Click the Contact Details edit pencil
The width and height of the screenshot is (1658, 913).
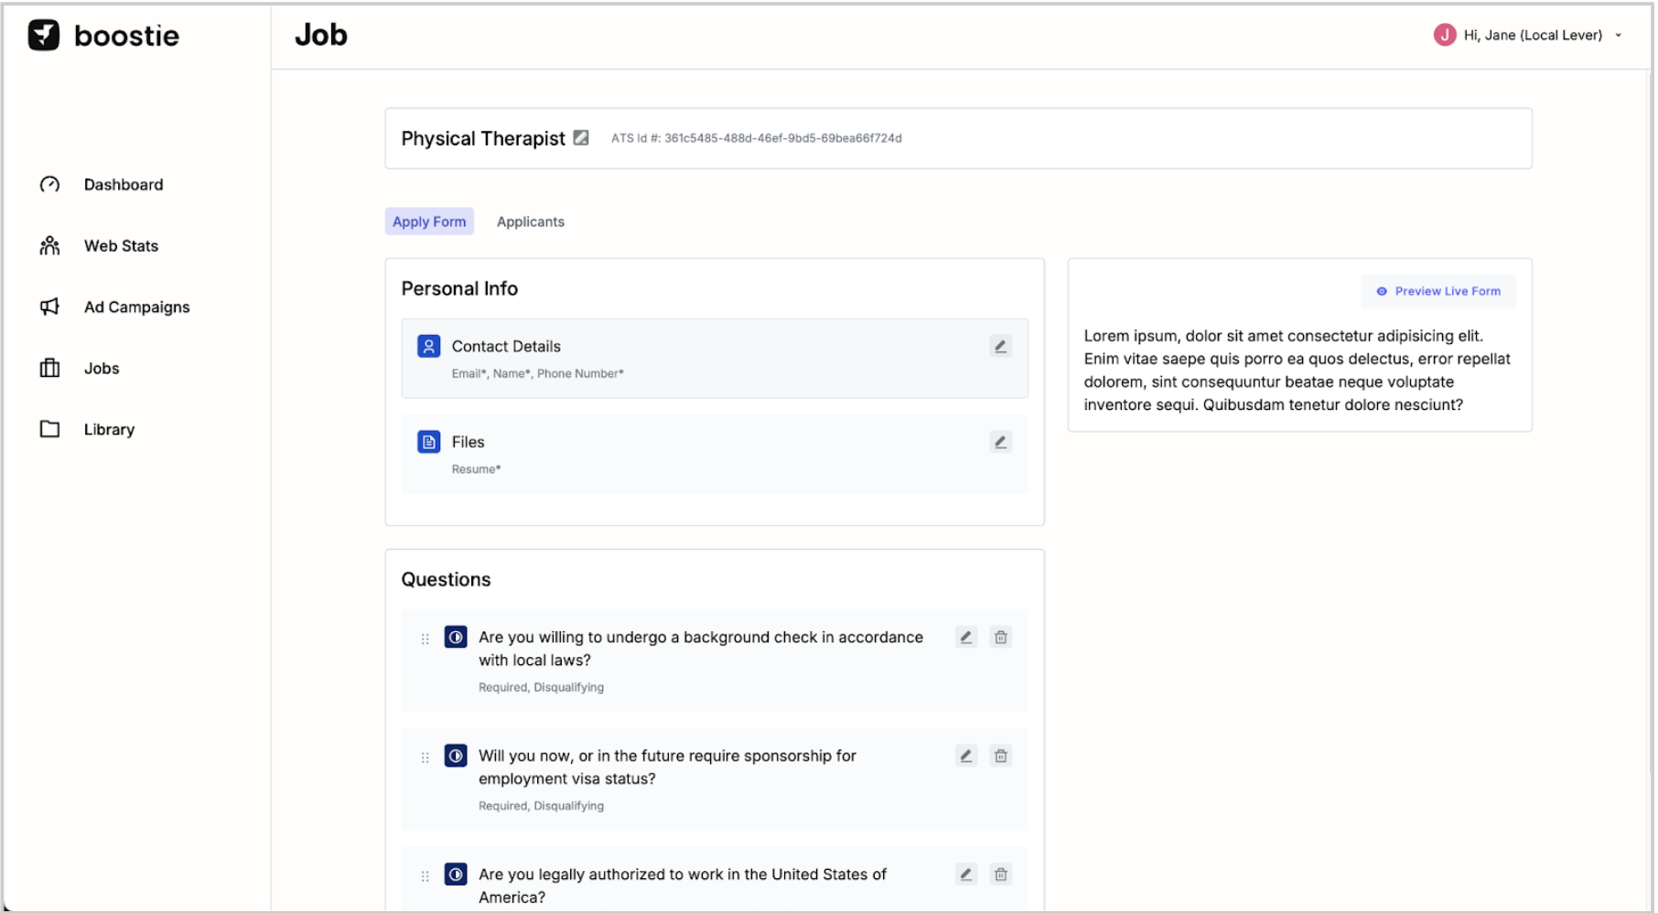coord(1000,347)
